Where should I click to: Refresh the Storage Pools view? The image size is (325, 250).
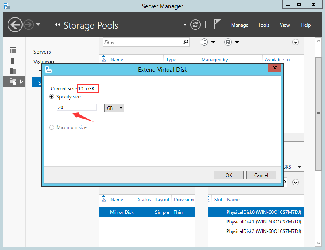(195, 25)
